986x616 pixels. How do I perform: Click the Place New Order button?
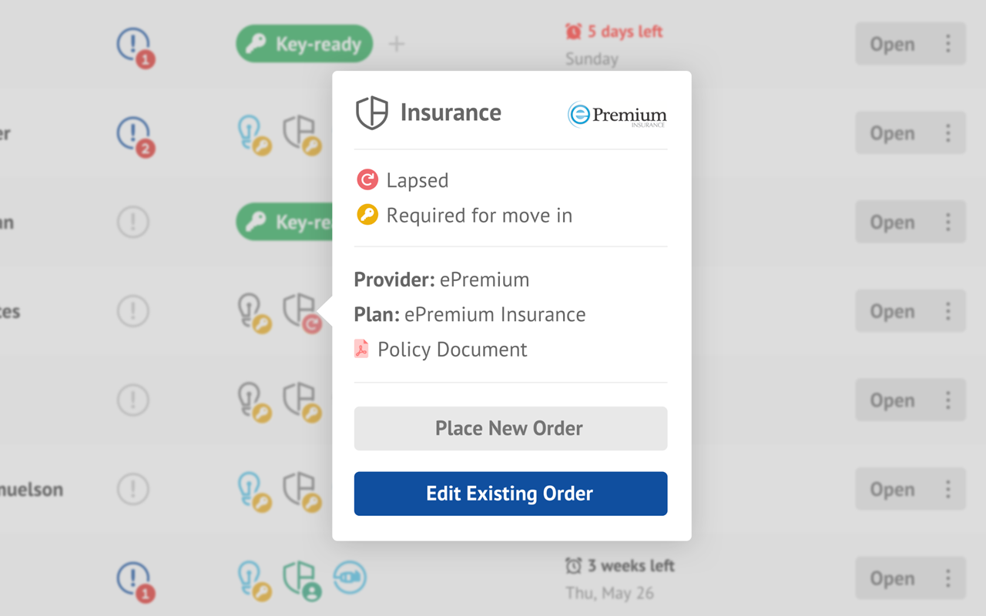click(x=510, y=428)
